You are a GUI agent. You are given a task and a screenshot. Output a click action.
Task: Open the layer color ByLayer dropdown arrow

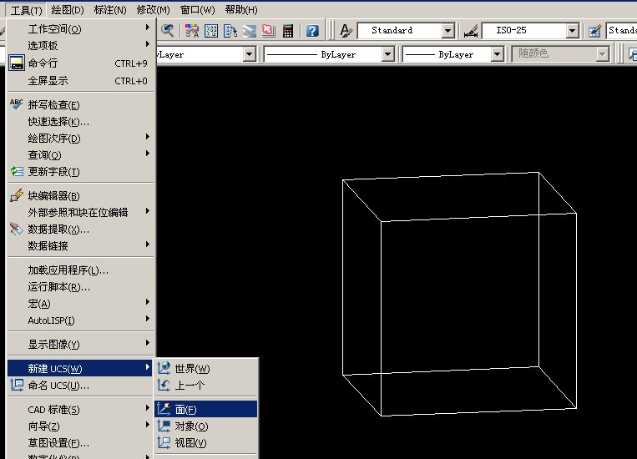pyautogui.click(x=249, y=54)
